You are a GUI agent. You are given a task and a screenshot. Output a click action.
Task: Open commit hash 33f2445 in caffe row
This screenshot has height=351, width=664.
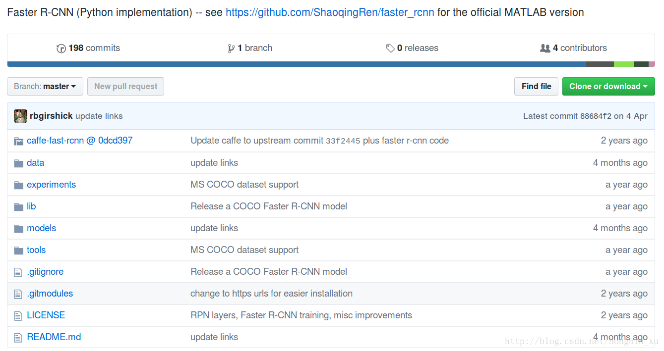click(343, 141)
